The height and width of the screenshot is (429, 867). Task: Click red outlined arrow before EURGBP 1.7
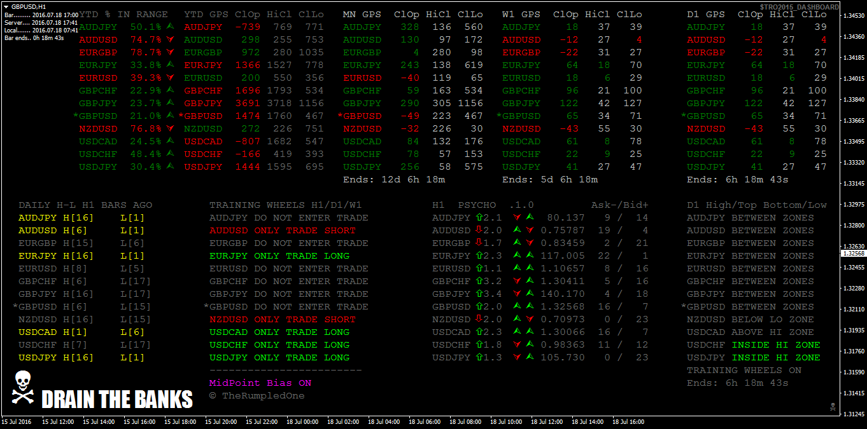[x=478, y=243]
